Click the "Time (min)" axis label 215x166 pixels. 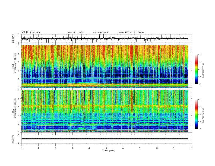point(109,151)
